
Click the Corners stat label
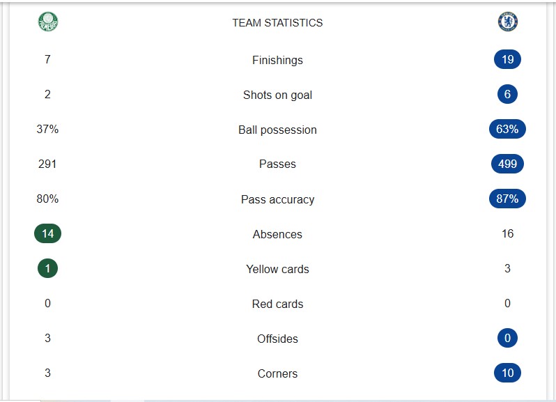pyautogui.click(x=277, y=373)
